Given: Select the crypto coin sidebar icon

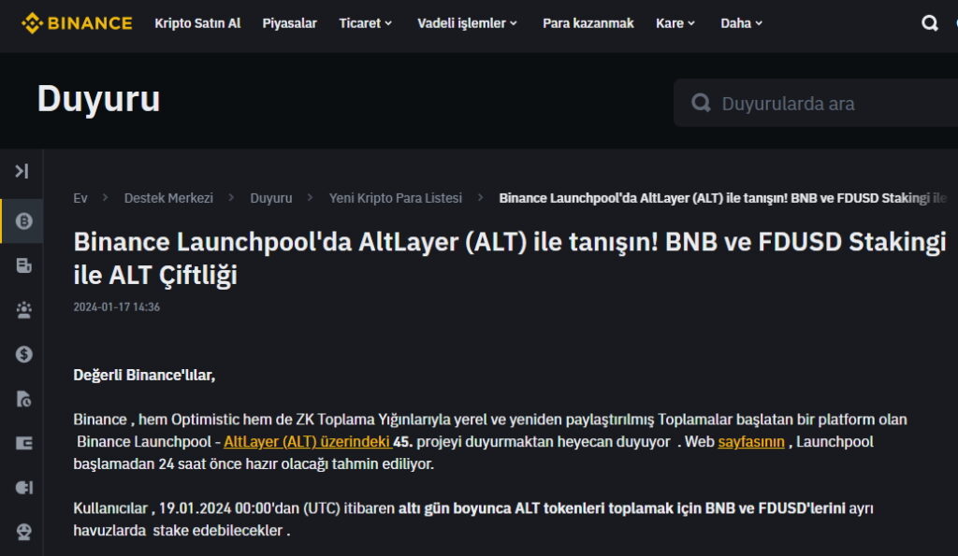Looking at the screenshot, I should (x=23, y=221).
